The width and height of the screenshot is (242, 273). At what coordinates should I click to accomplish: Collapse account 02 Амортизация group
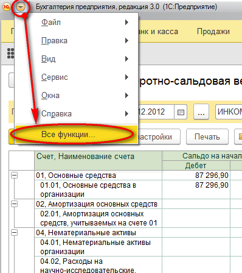tap(14, 204)
